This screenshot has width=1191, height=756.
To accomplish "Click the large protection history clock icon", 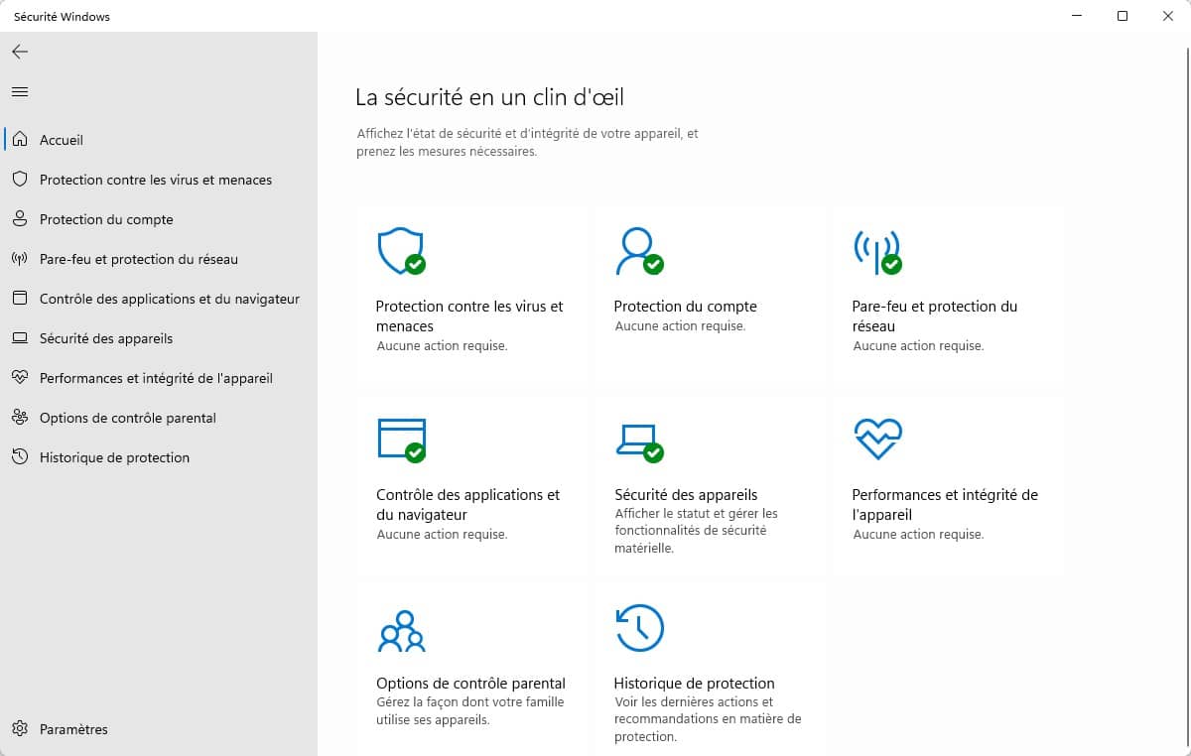I will 639,628.
